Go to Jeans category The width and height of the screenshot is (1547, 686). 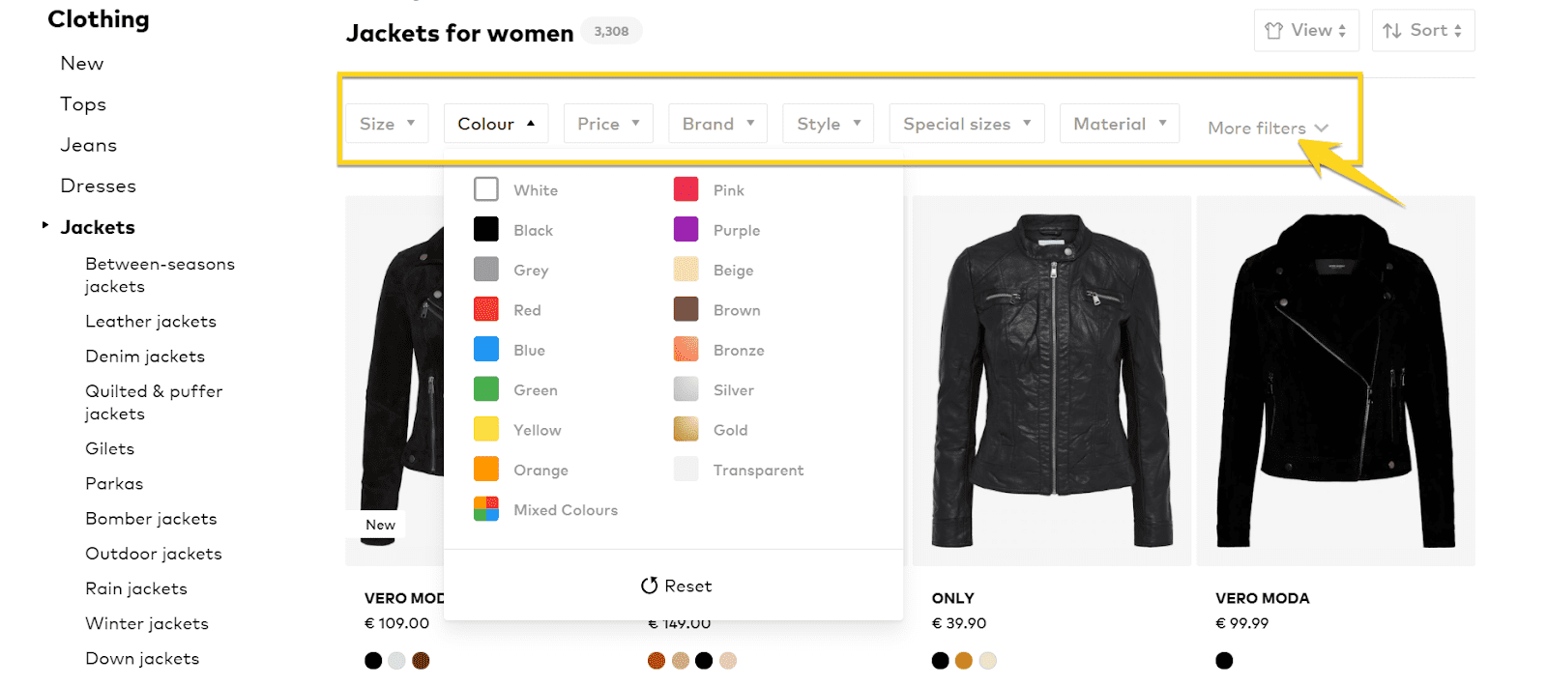pyautogui.click(x=89, y=145)
